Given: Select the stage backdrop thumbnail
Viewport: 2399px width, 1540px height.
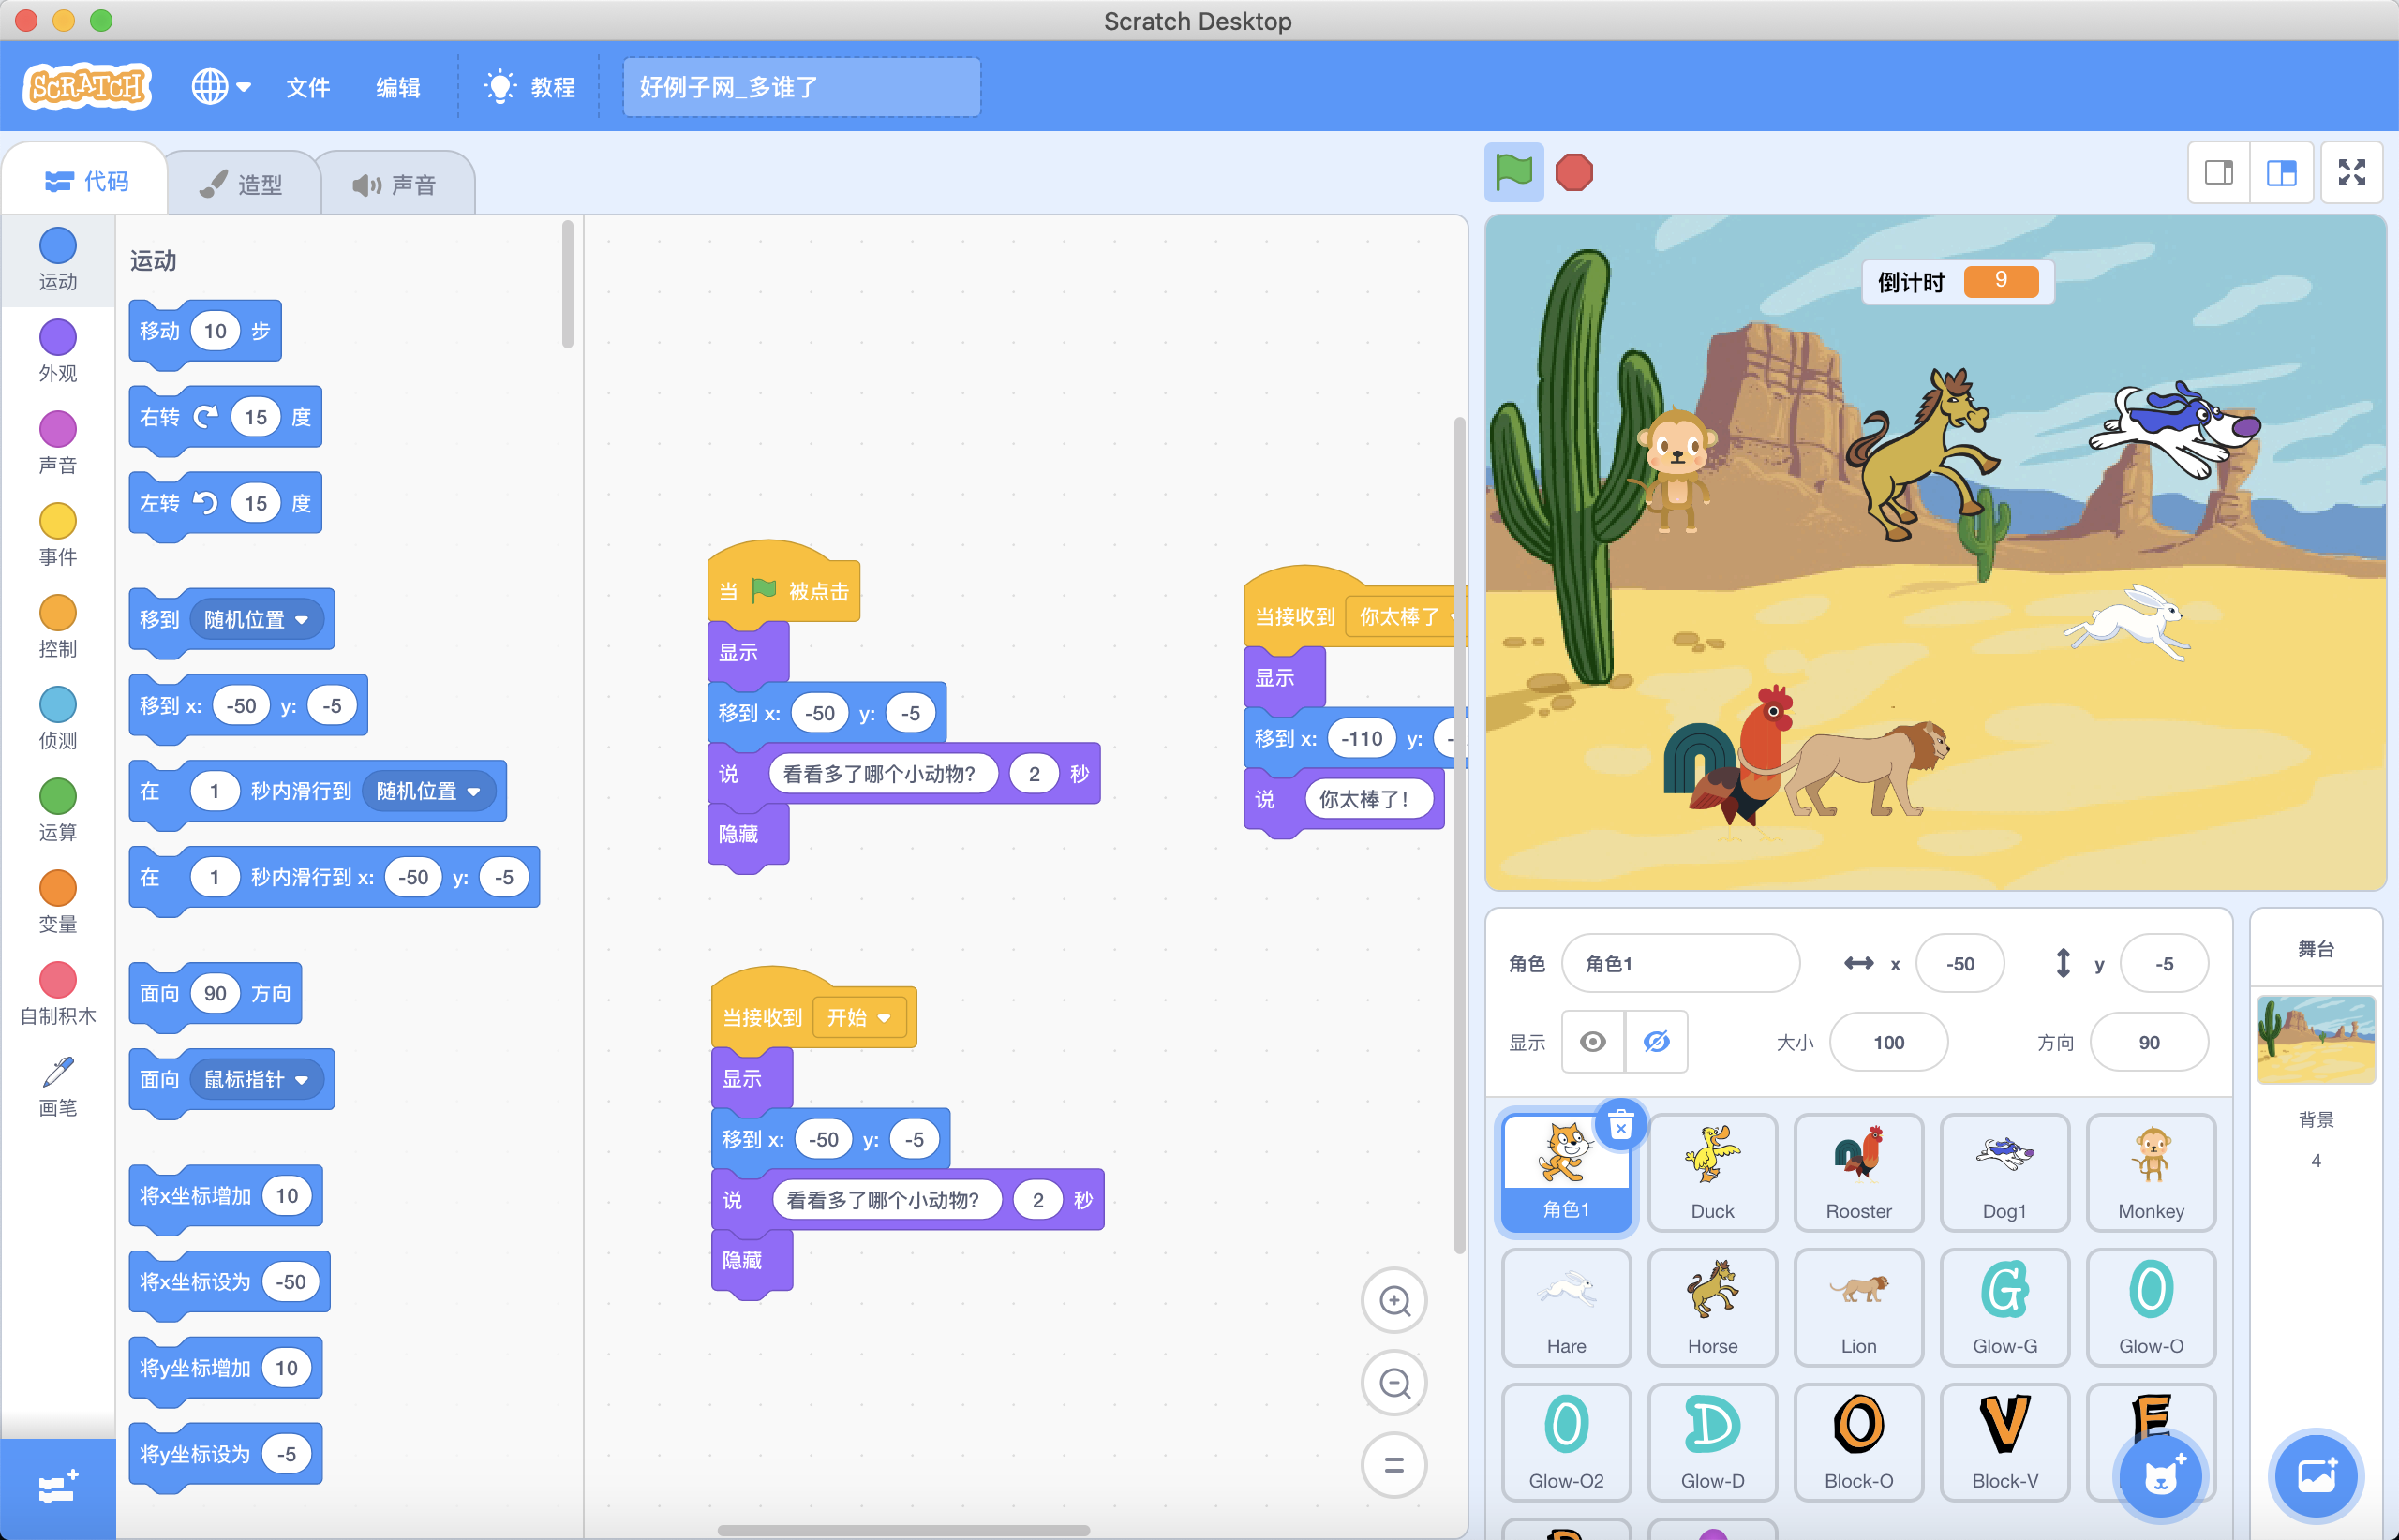Looking at the screenshot, I should (2316, 1040).
